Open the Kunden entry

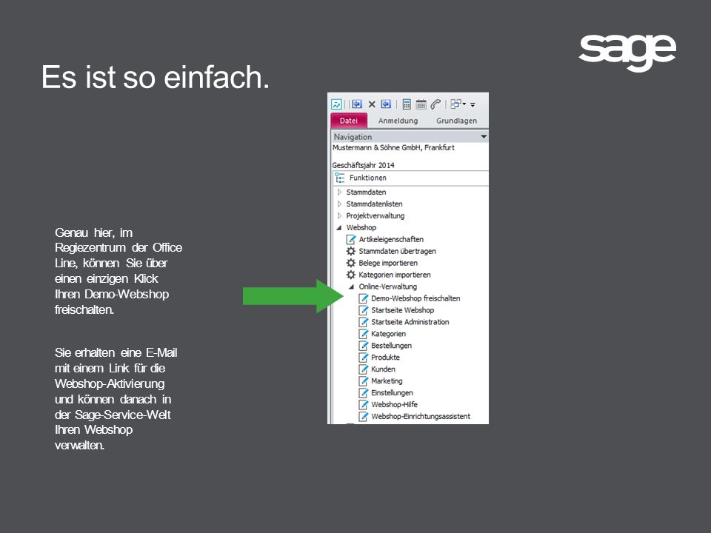point(383,369)
